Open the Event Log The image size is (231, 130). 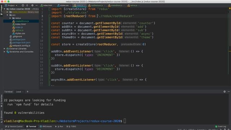(221, 126)
